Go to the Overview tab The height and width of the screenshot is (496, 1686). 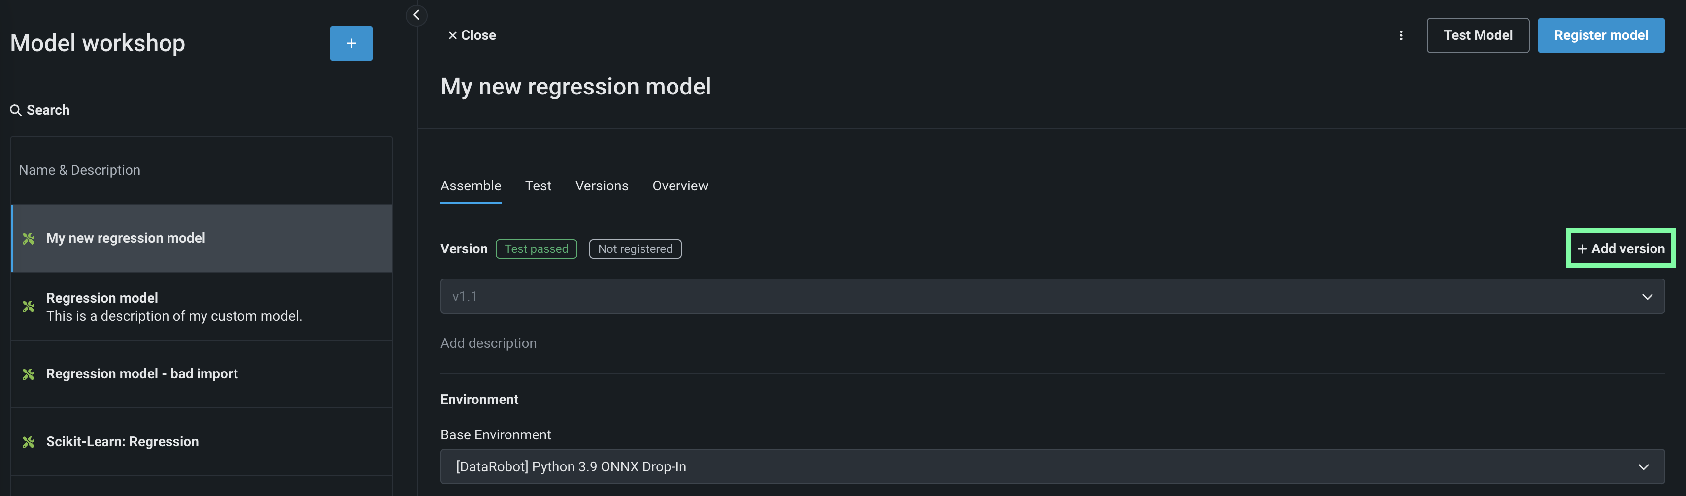tap(679, 186)
